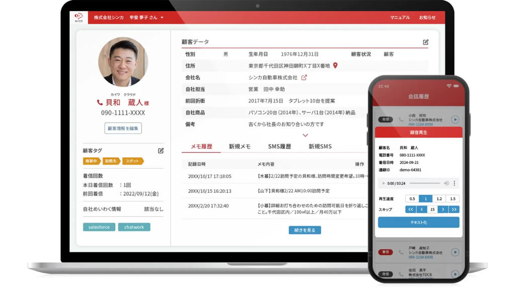The height and width of the screenshot is (289, 515).
Task: Click the double-left skip back button
Action: 410,209
